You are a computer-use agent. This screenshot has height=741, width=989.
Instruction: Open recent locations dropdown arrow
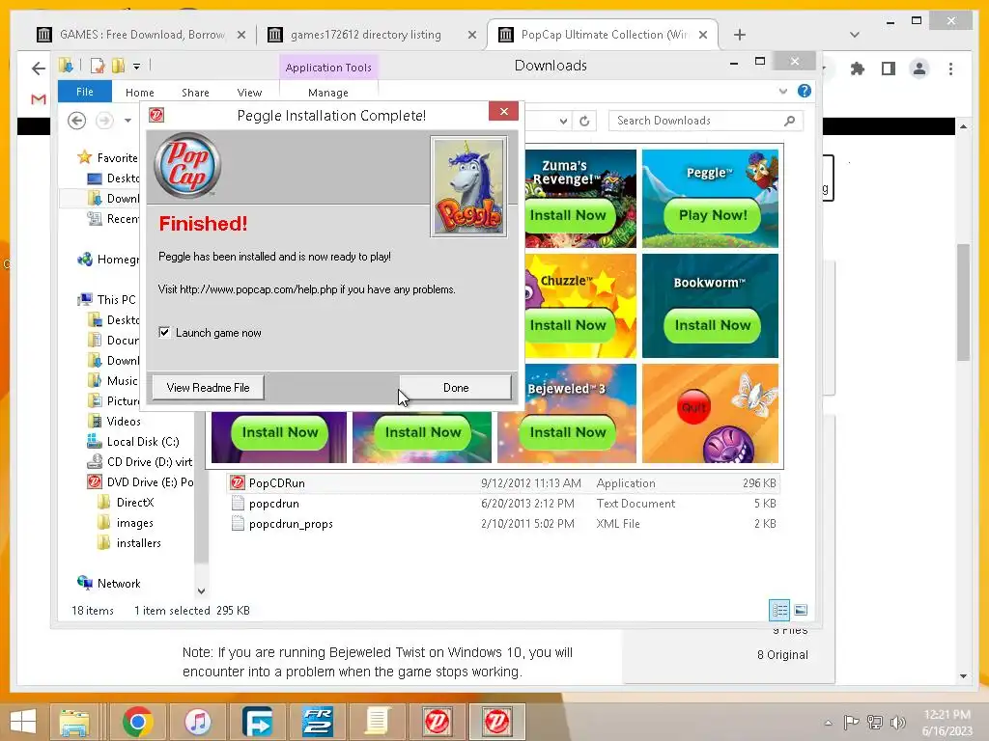point(127,121)
